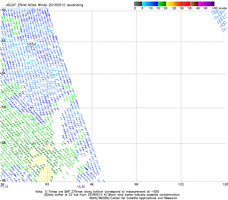Select the gray 0-5 knots segment of color bar

pos(138,4)
